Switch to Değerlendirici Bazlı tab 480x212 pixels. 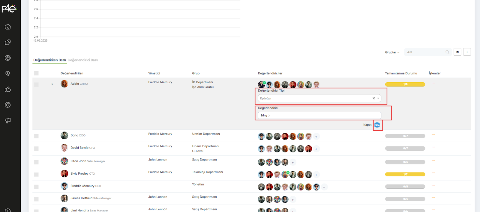(83, 60)
